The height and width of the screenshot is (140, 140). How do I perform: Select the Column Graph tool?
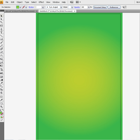click(x=1, y=73)
